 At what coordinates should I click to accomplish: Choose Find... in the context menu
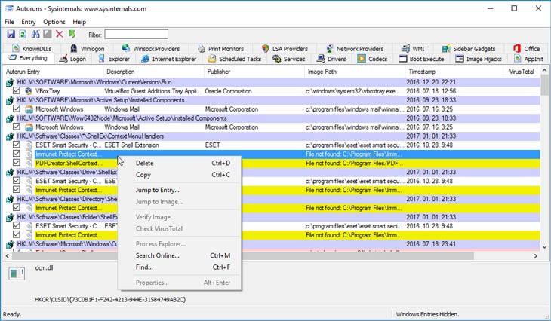tap(179, 267)
